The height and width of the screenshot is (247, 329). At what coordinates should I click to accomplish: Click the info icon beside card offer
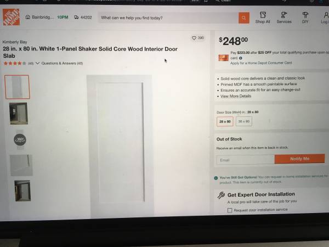[x=241, y=58]
